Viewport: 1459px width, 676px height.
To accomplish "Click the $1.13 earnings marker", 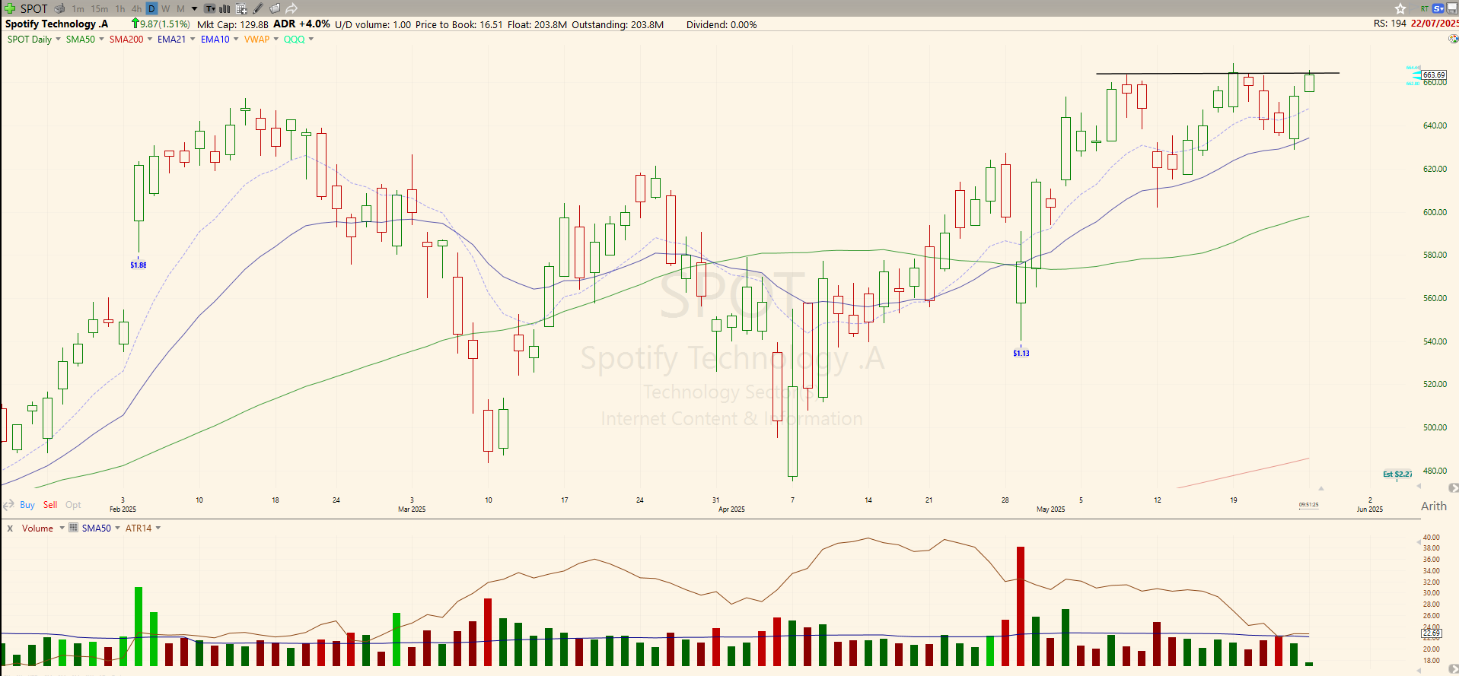I will (x=1021, y=353).
